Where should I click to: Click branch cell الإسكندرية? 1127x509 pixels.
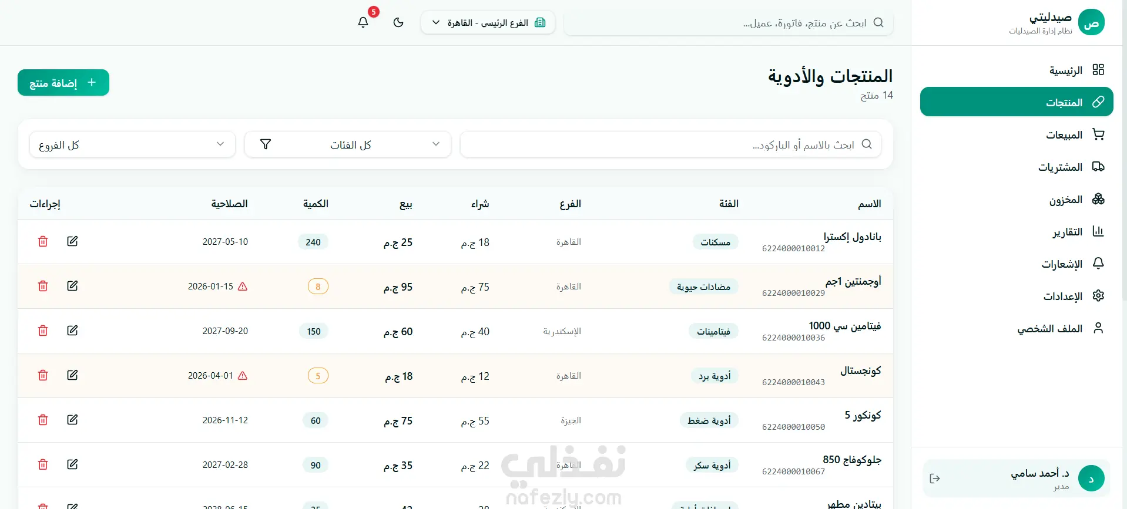(562, 331)
